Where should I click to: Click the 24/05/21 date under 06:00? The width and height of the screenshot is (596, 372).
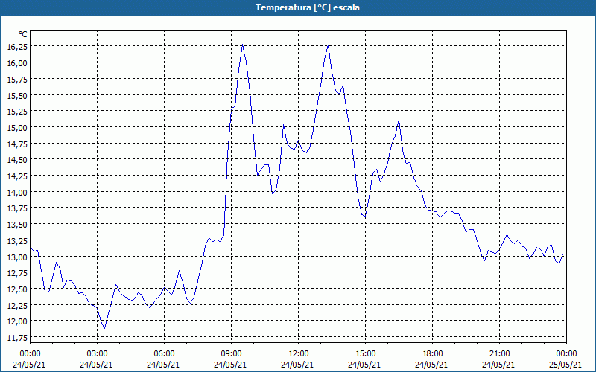[163, 365]
